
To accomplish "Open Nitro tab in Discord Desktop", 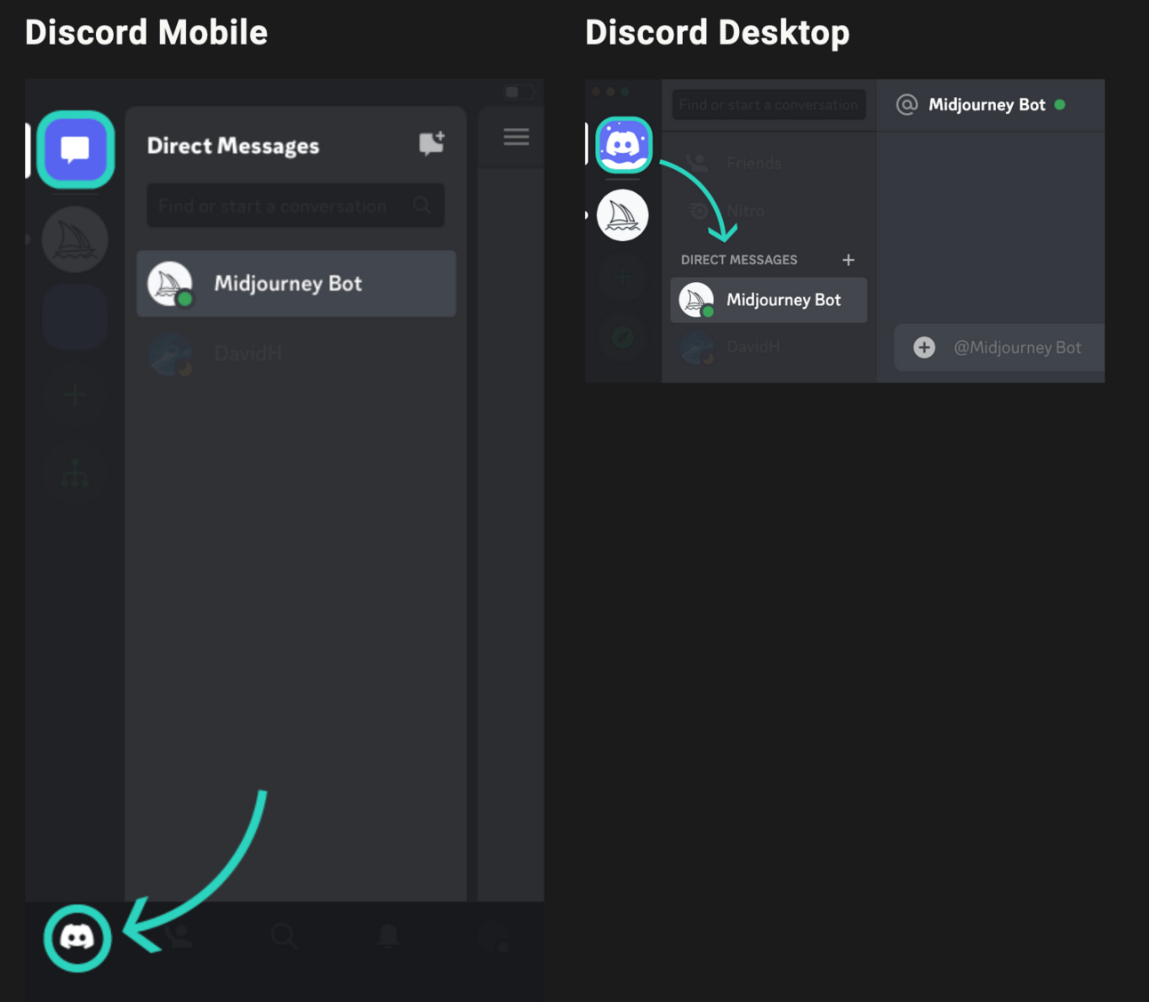I will click(768, 211).
